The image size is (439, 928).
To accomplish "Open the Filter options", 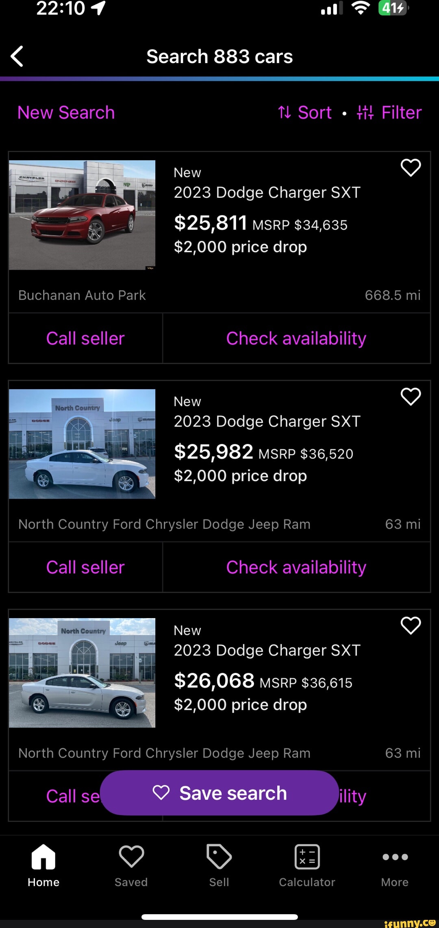I will coord(389,113).
